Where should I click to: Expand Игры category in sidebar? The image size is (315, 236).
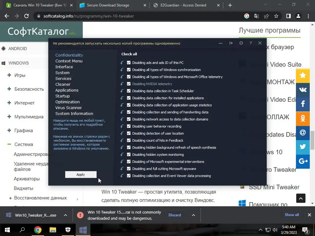[x=9, y=75]
